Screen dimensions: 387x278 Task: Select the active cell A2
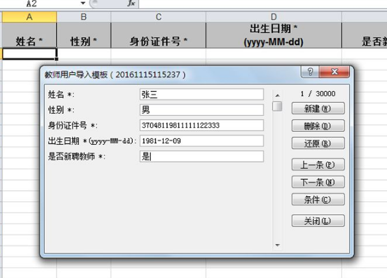[x=29, y=54]
